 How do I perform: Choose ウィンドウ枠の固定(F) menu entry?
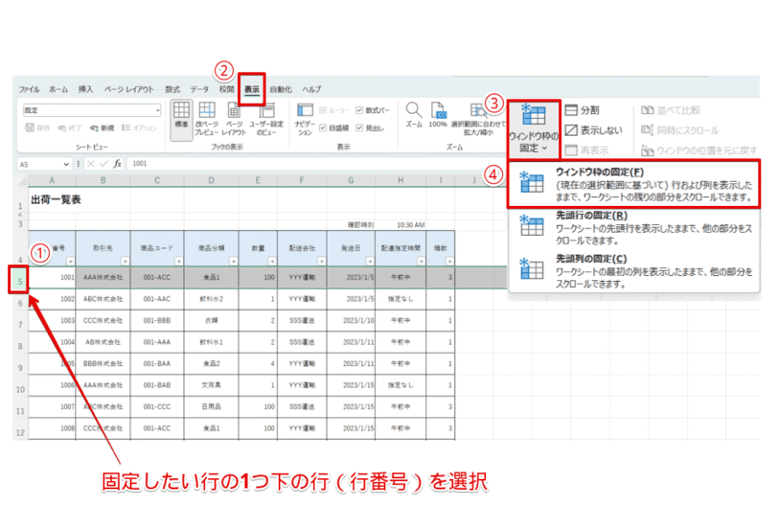click(x=634, y=184)
